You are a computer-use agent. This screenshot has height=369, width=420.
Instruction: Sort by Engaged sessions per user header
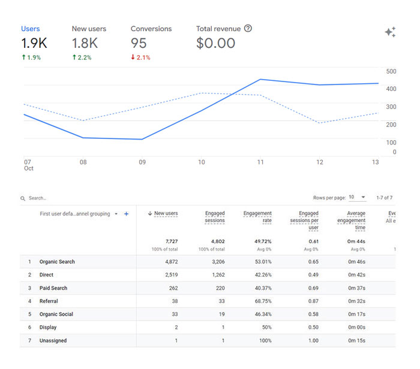[x=304, y=220]
